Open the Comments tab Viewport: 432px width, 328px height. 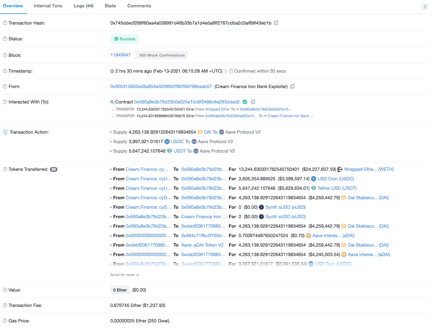139,6
